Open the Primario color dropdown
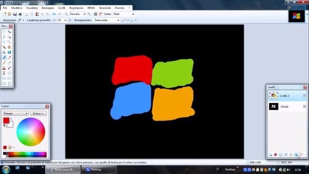The height and width of the screenshot is (174, 309). click(15, 114)
